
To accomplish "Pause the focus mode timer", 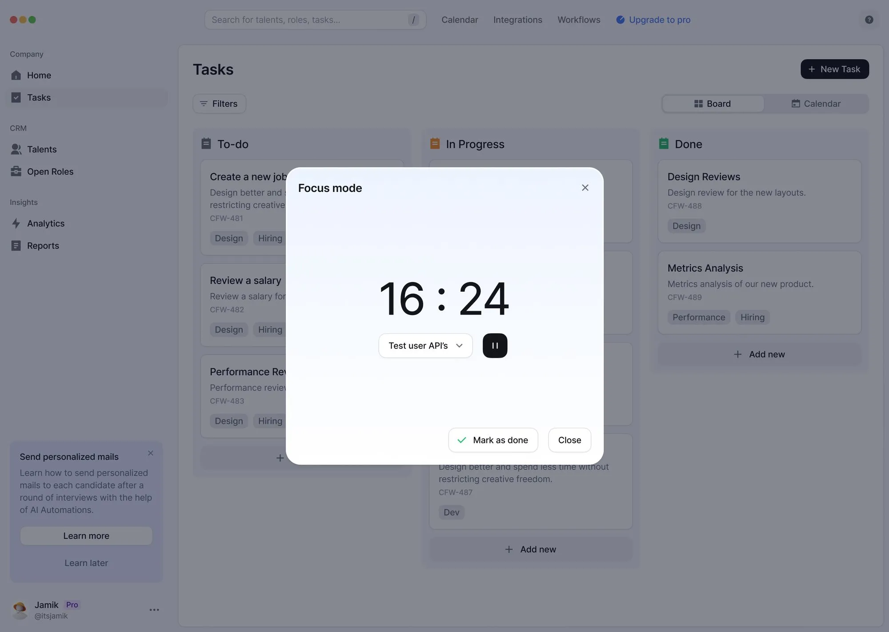I will tap(495, 345).
